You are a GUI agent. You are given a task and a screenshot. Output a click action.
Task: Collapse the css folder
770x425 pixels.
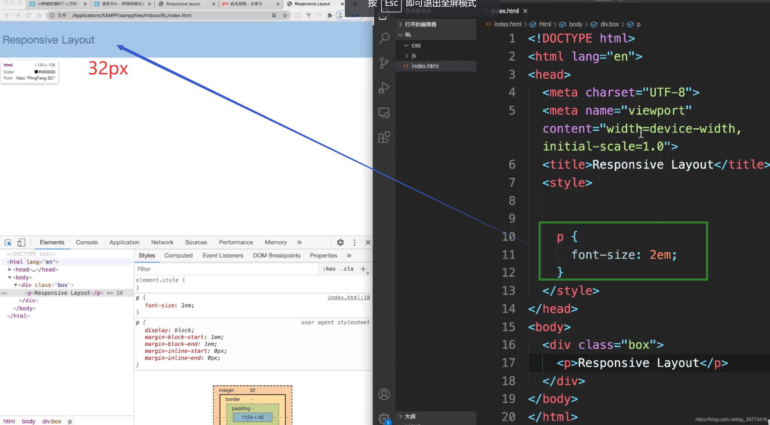coord(406,45)
